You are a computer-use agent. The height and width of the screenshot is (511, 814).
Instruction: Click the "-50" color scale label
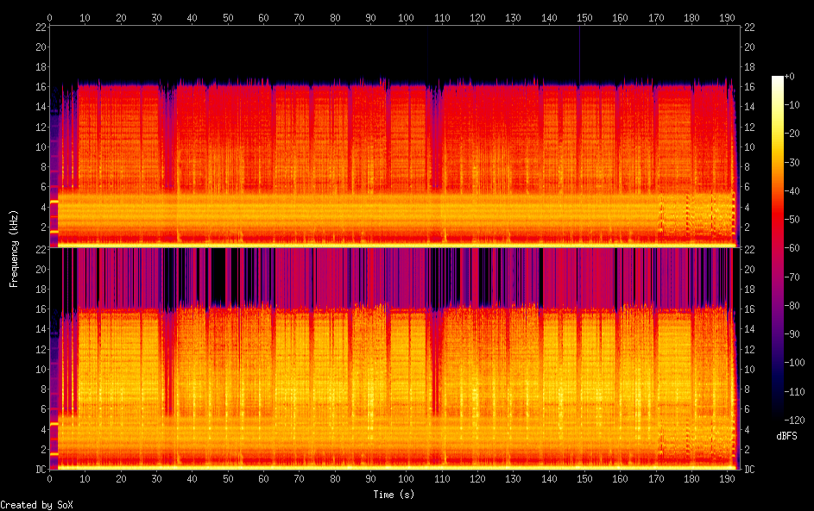point(792,219)
